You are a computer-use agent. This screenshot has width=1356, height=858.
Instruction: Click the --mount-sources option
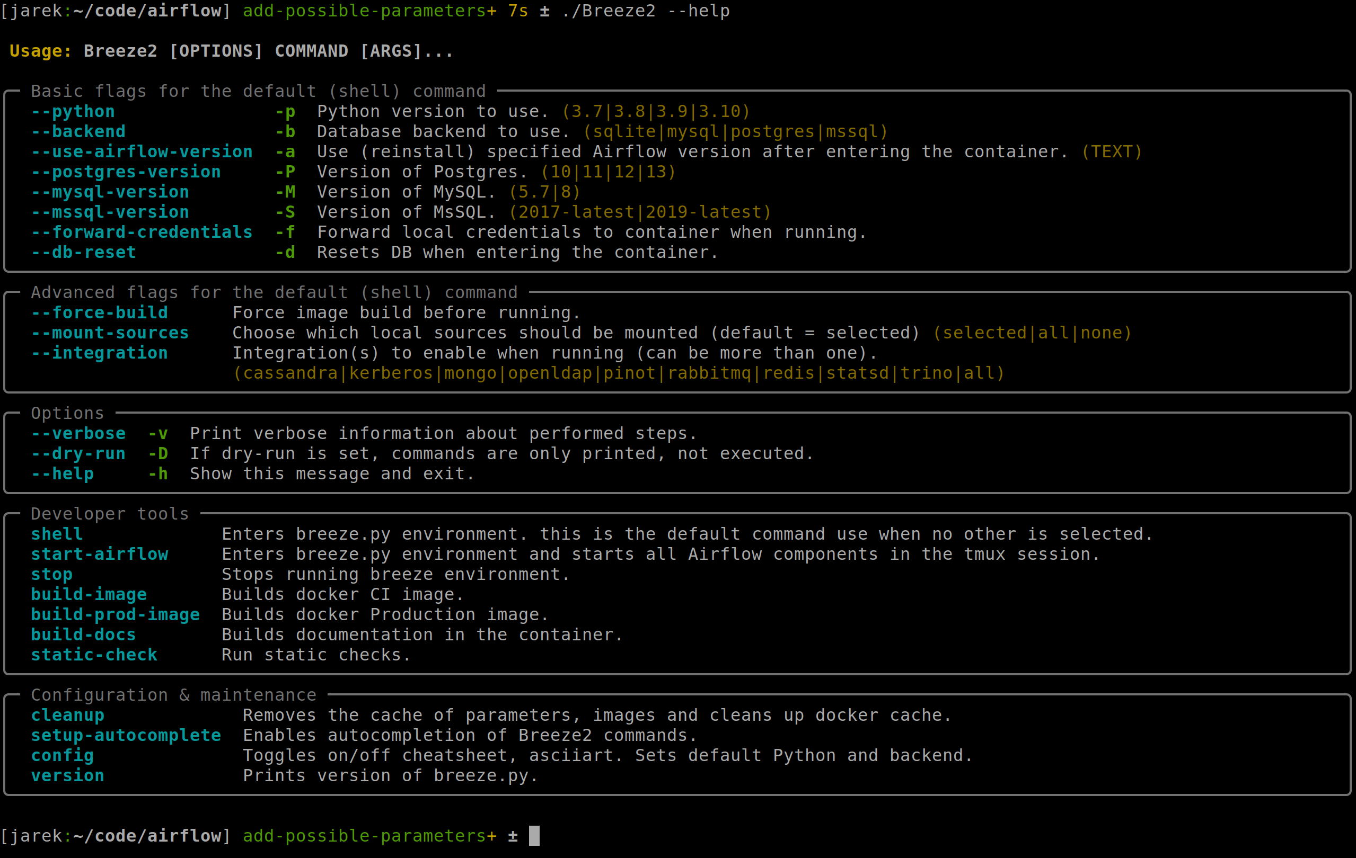click(x=110, y=333)
